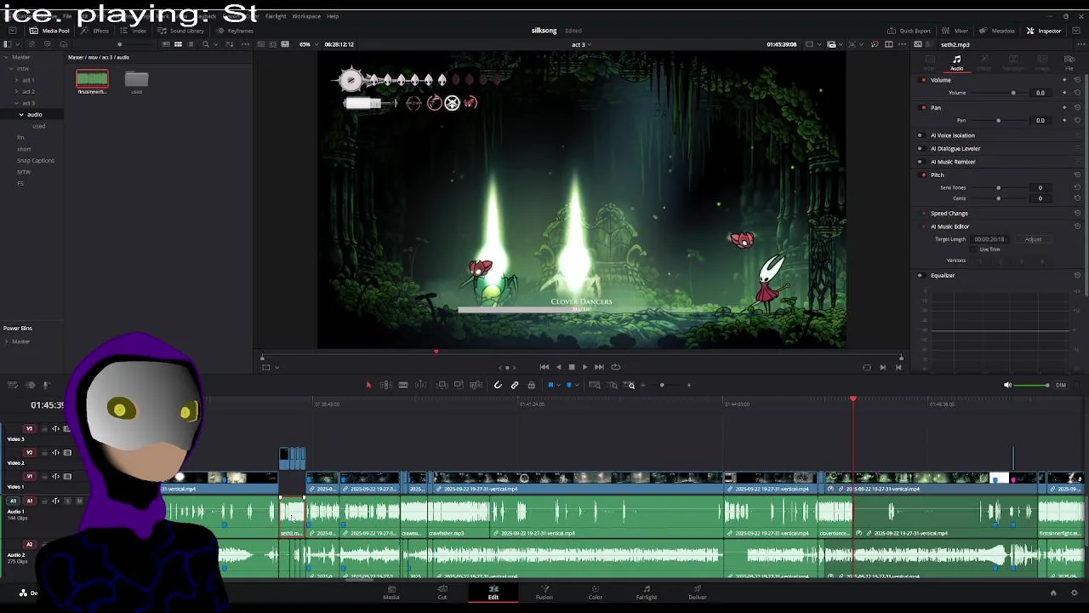1089x613 pixels.
Task: Toggle timeline Snapping magnet
Action: coord(499,385)
